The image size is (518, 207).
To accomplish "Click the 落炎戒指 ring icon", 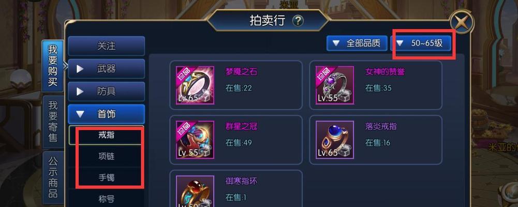I will point(335,140).
